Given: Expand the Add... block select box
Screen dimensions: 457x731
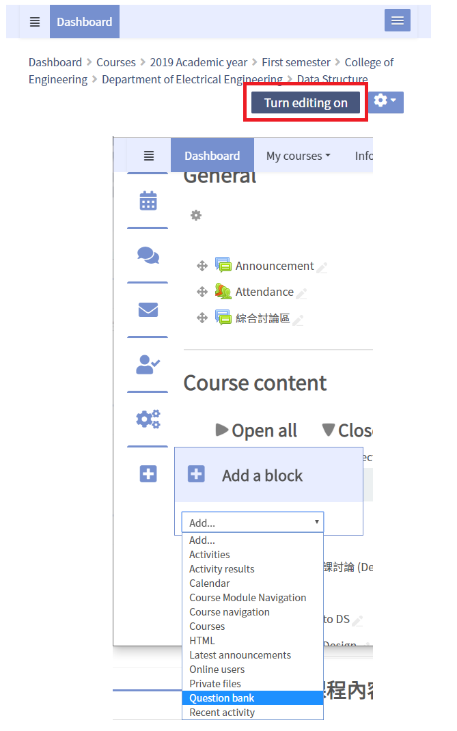Looking at the screenshot, I should [252, 523].
